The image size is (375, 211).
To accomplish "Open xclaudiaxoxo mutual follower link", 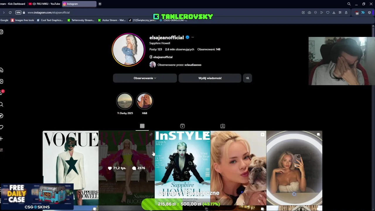I will (193, 65).
